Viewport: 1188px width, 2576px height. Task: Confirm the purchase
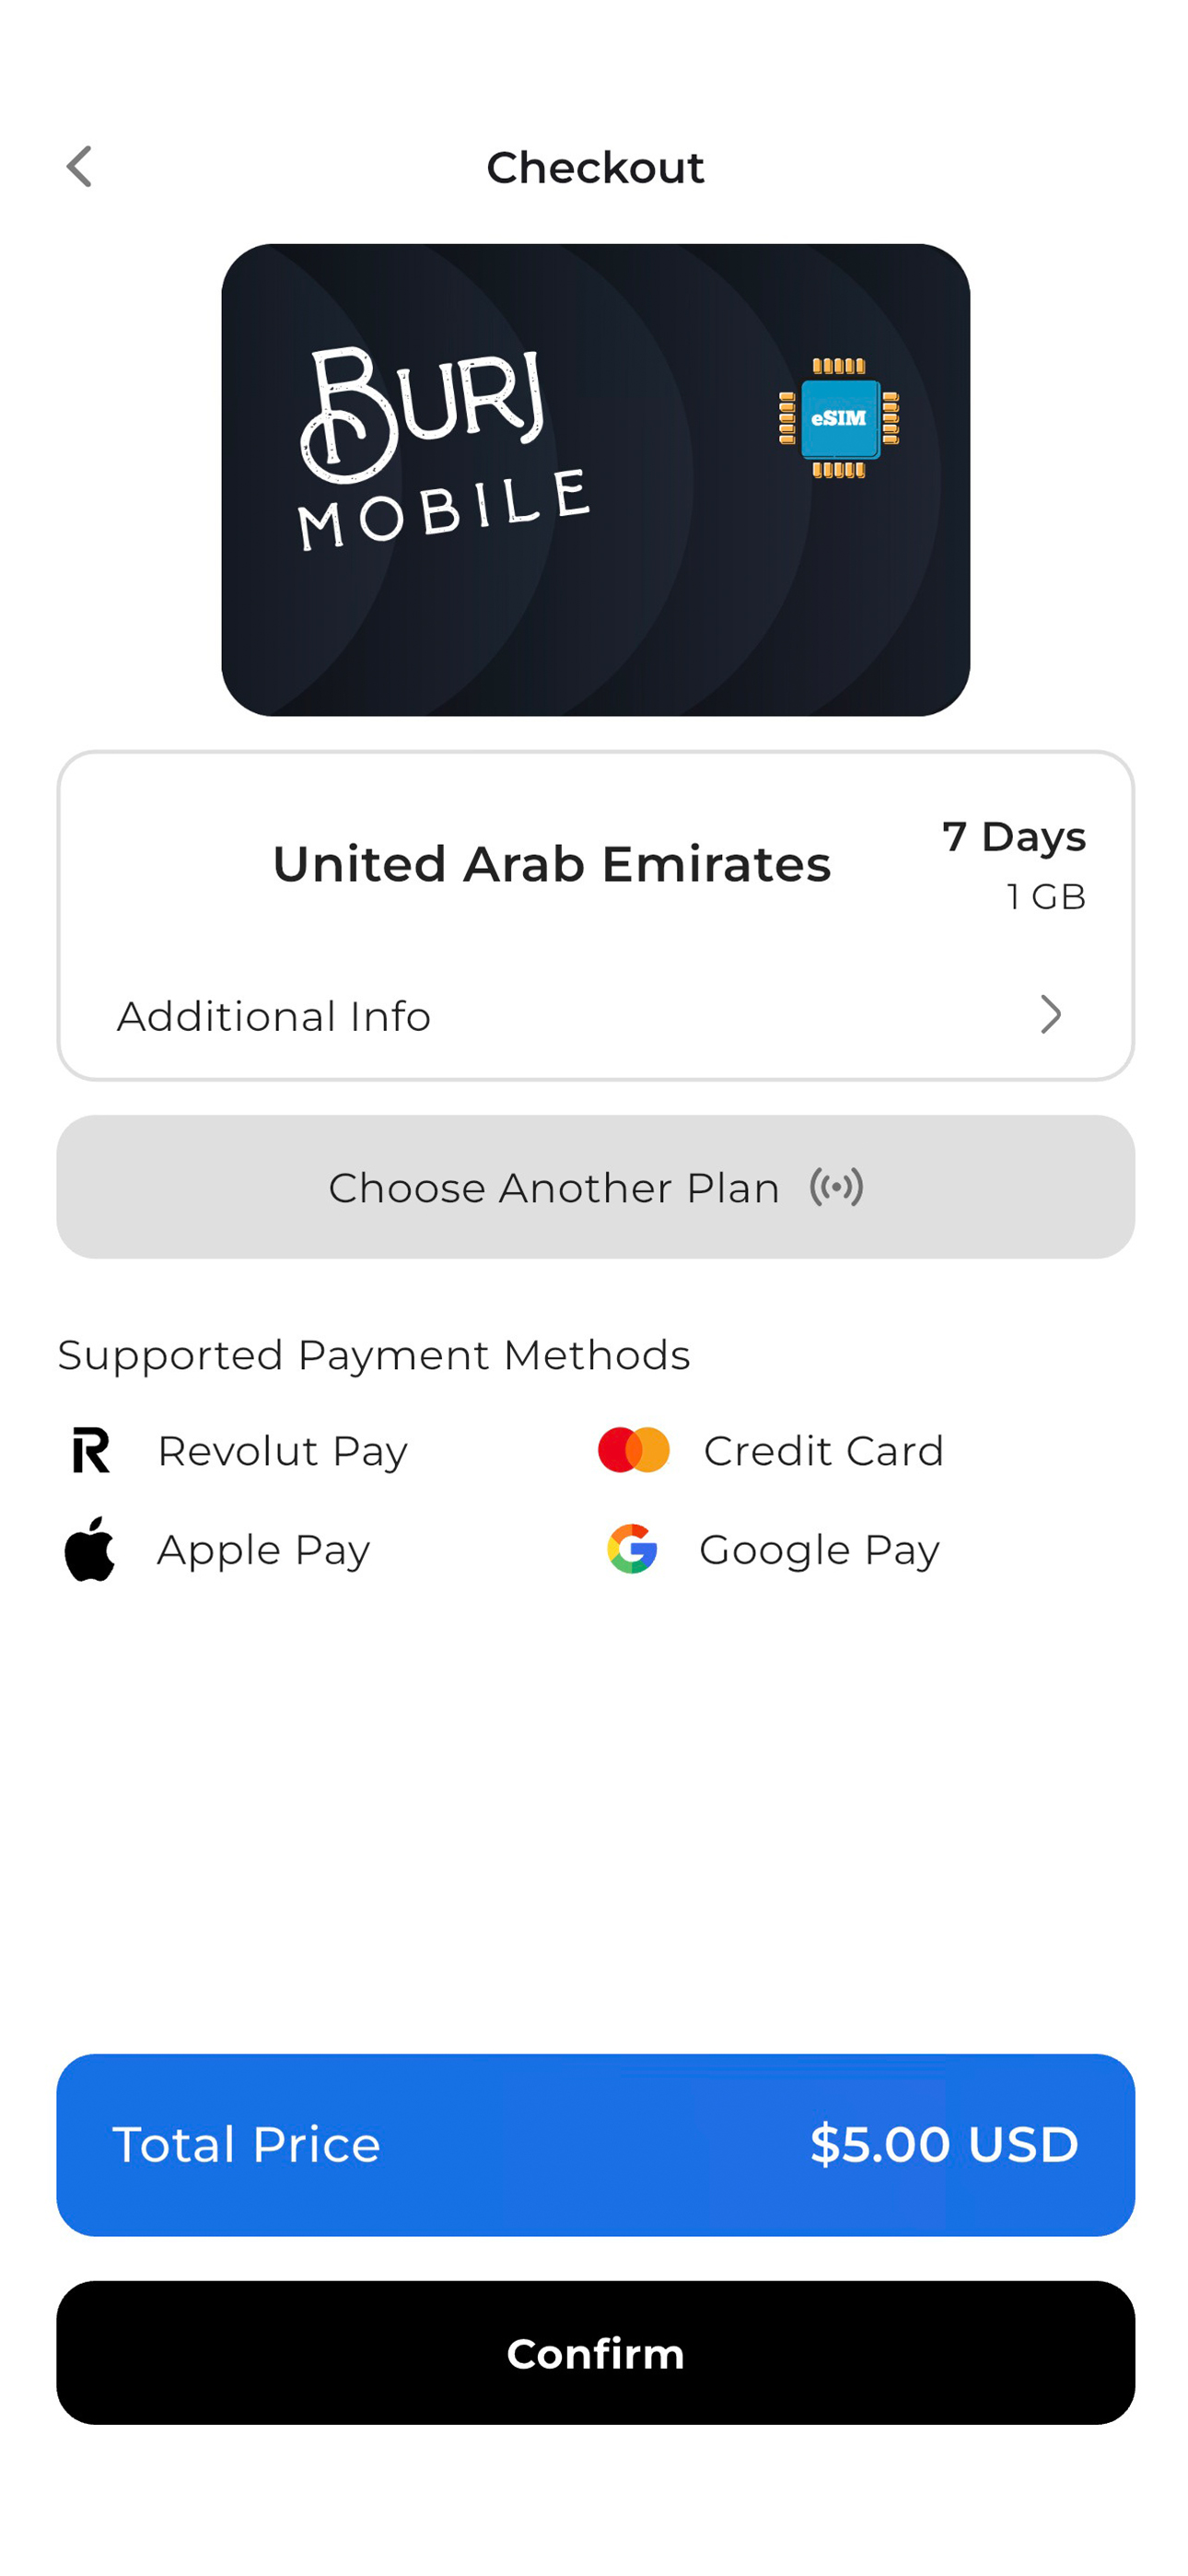(595, 2353)
